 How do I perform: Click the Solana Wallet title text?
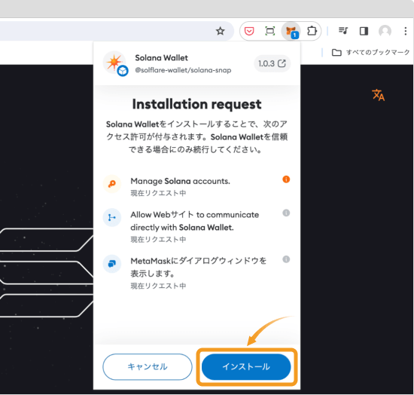point(161,57)
